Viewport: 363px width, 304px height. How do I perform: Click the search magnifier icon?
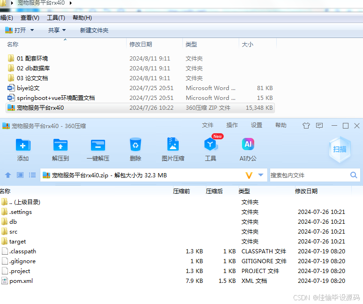pyautogui.click(x=354, y=175)
